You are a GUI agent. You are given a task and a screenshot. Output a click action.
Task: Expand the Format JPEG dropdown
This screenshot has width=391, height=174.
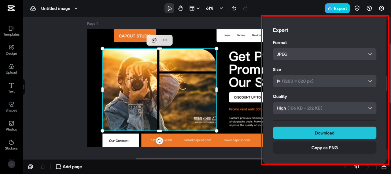[324, 54]
